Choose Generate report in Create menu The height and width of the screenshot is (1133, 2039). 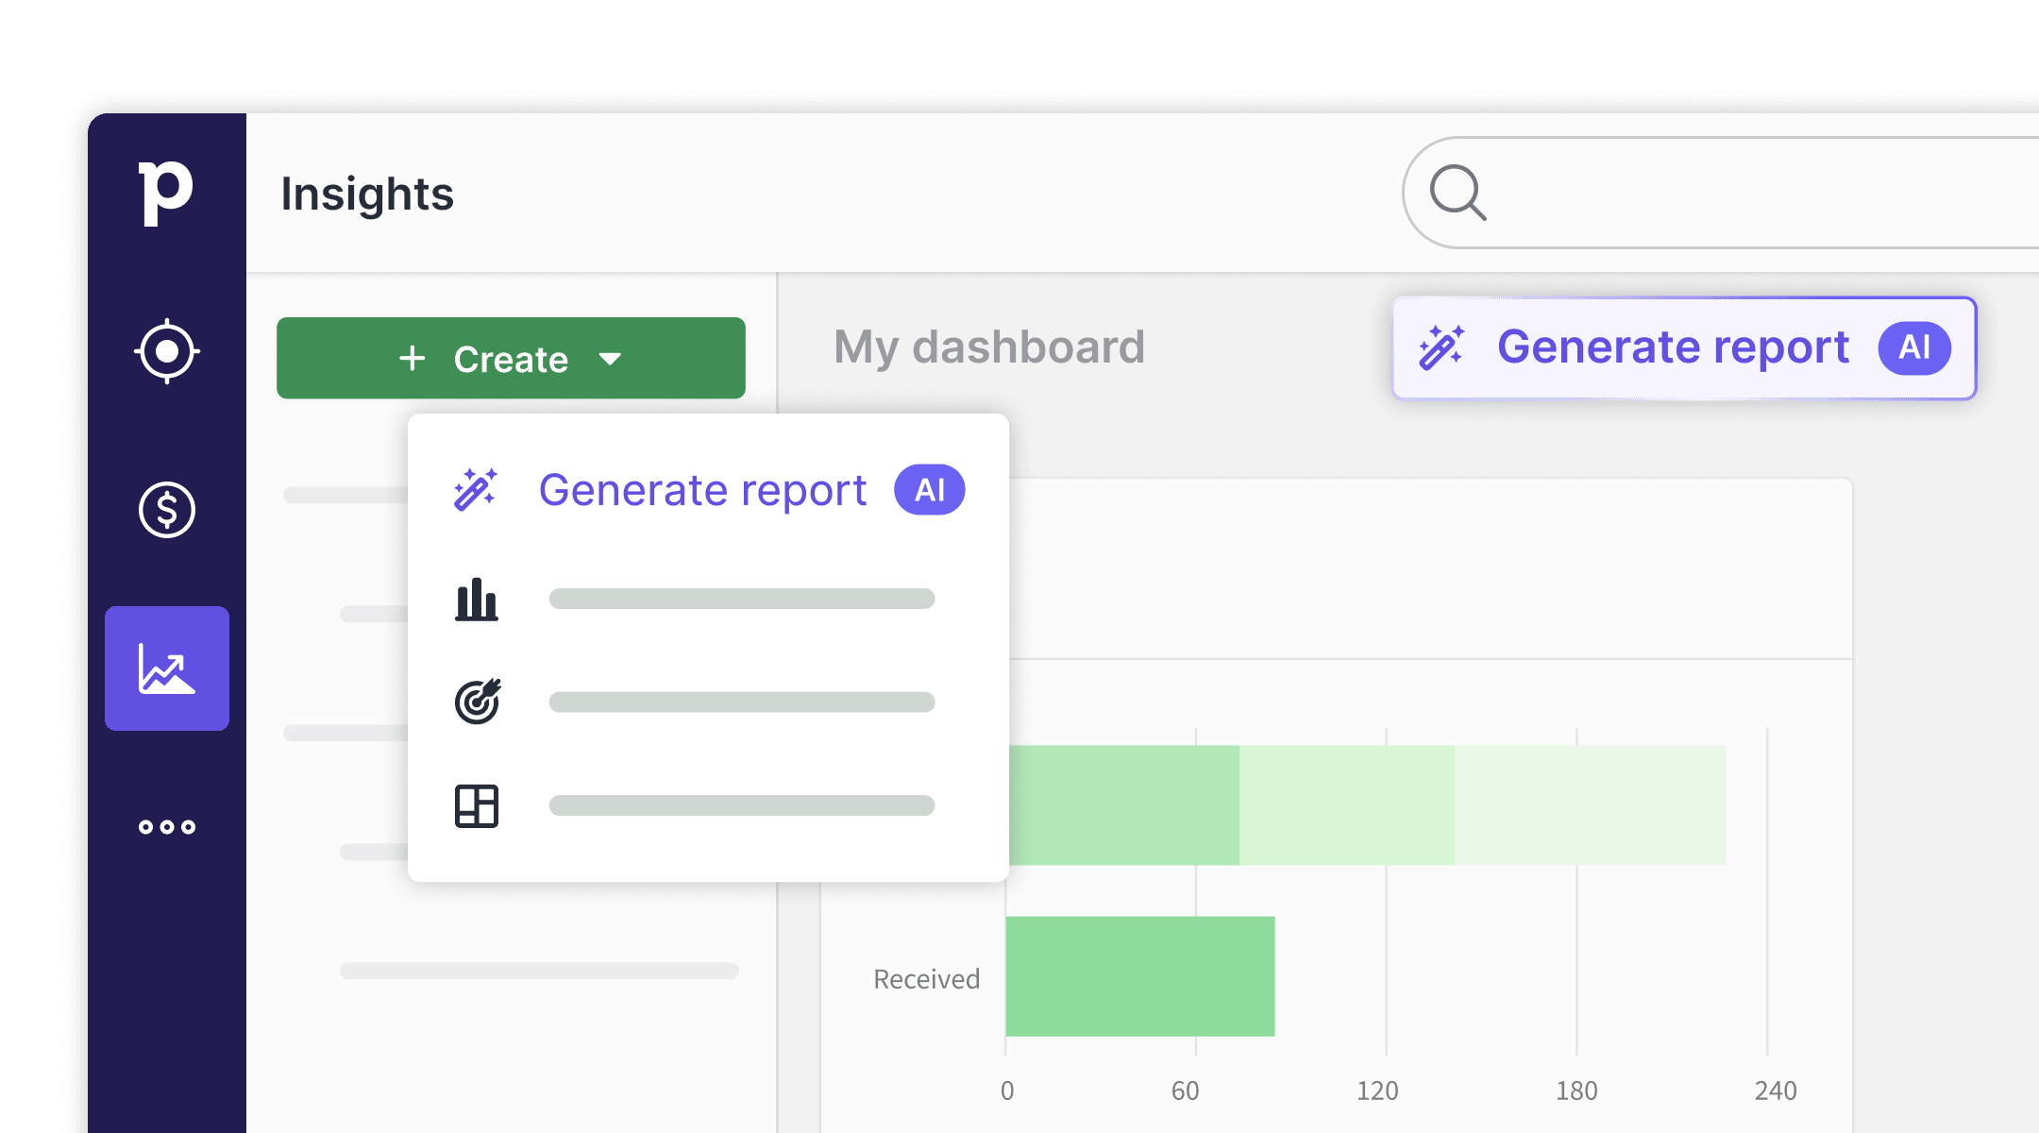[702, 490]
